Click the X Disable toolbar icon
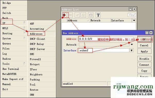Viewport: 155px width, 98px height. [83, 15]
